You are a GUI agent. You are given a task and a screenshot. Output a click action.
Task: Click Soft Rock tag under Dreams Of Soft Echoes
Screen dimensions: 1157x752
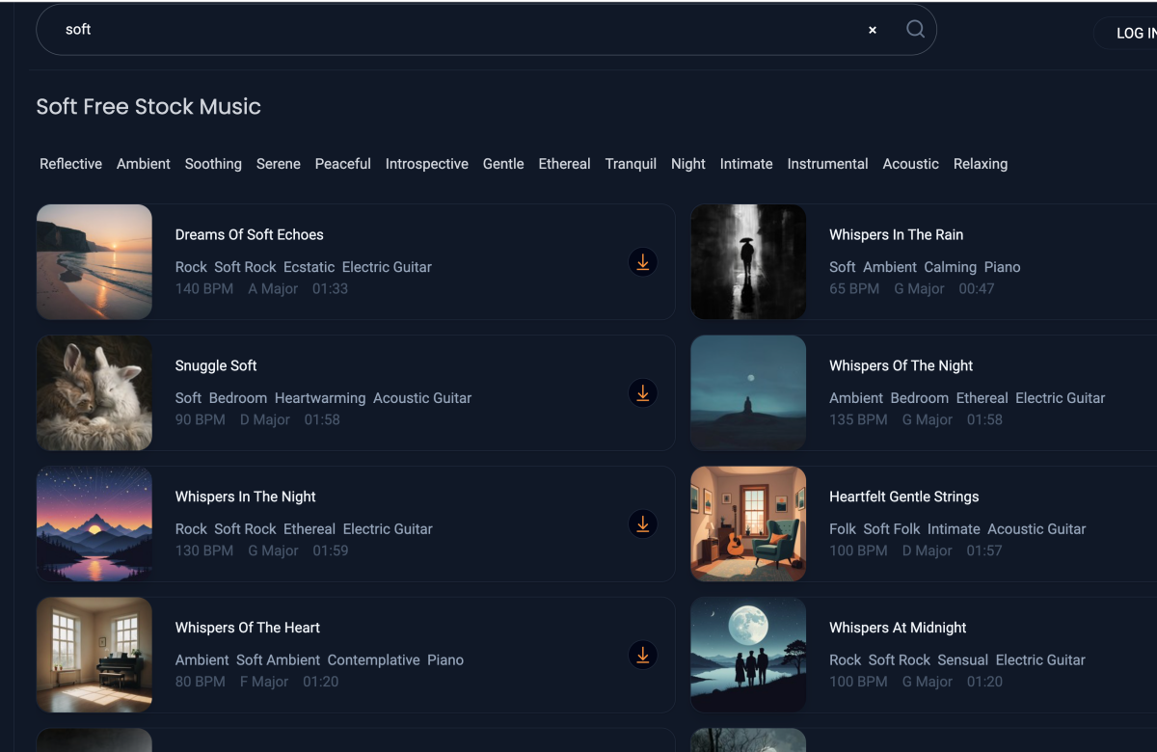(245, 267)
